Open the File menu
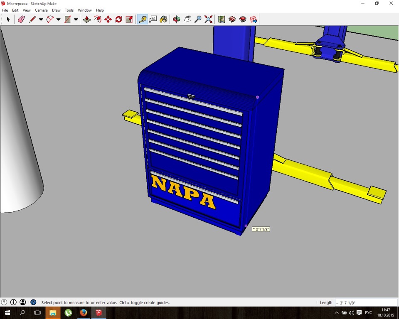The height and width of the screenshot is (319, 399). [x=5, y=10]
